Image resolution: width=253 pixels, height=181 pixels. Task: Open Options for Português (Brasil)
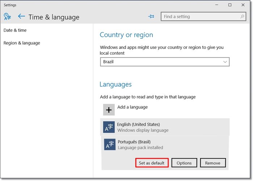tap(184, 163)
